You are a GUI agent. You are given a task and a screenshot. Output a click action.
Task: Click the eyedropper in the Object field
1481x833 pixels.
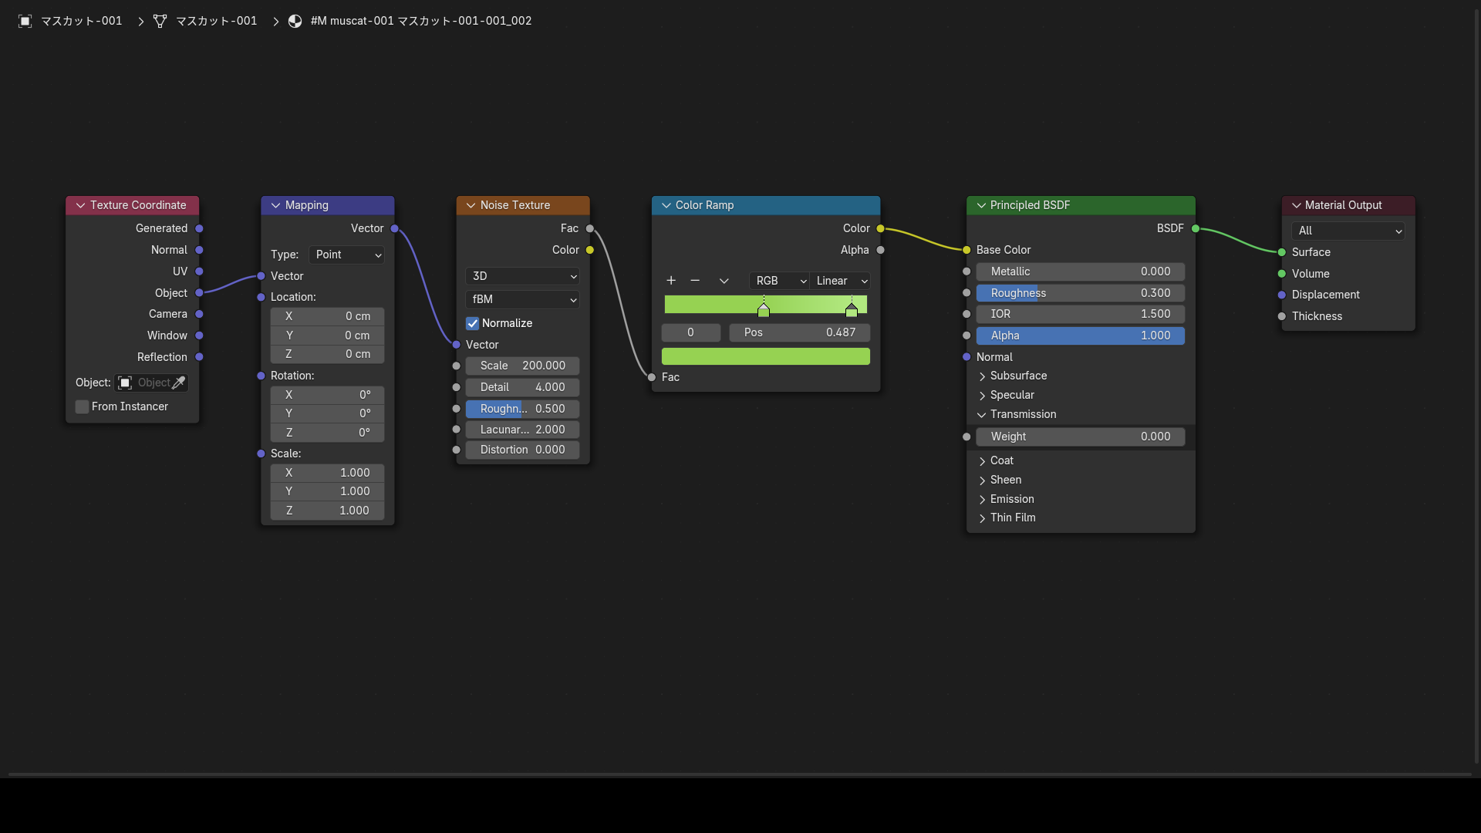click(x=179, y=383)
